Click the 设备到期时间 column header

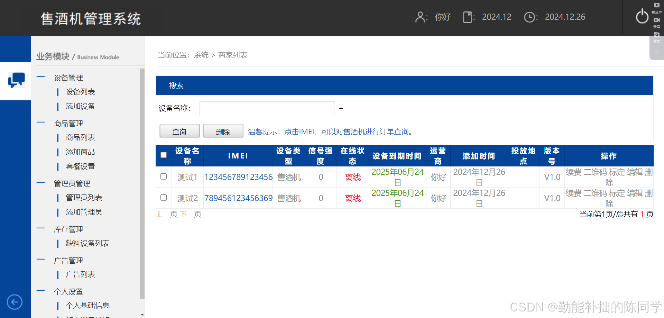pos(397,156)
